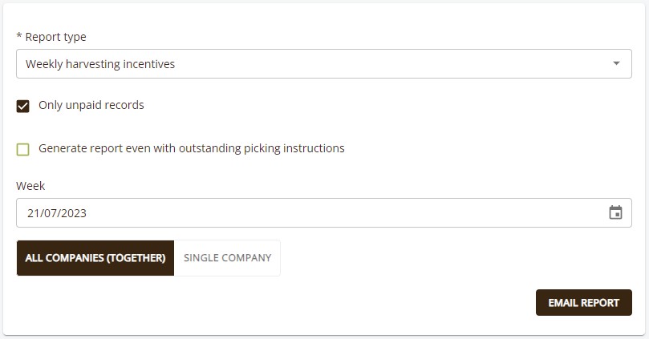Image resolution: width=649 pixels, height=339 pixels.
Task: Choose a week using the calendar icon
Action: 615,213
